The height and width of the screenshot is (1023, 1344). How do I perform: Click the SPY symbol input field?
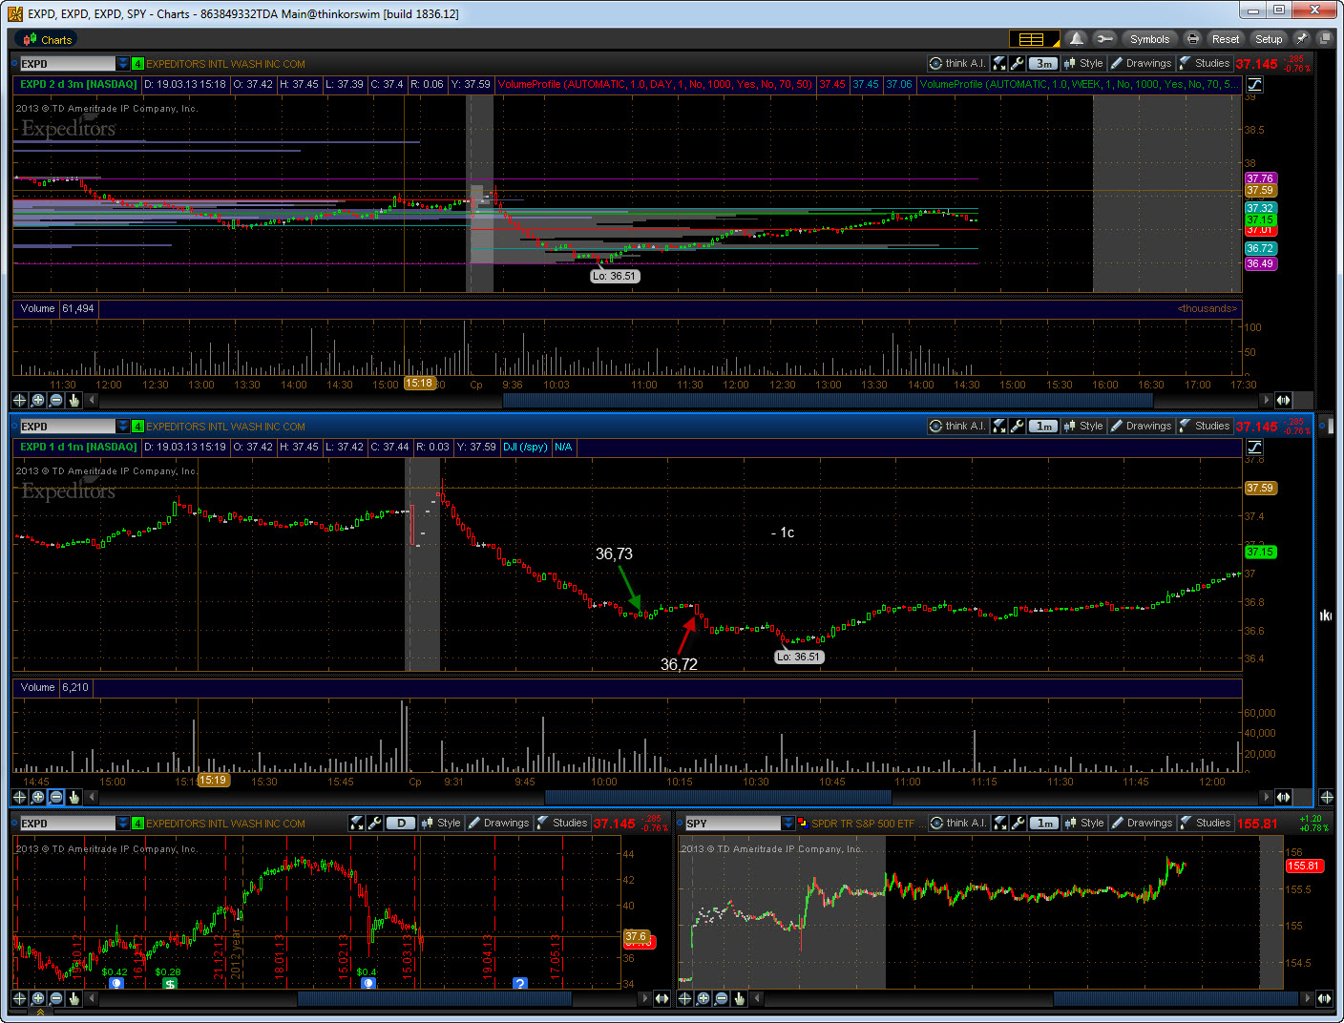[x=732, y=824]
